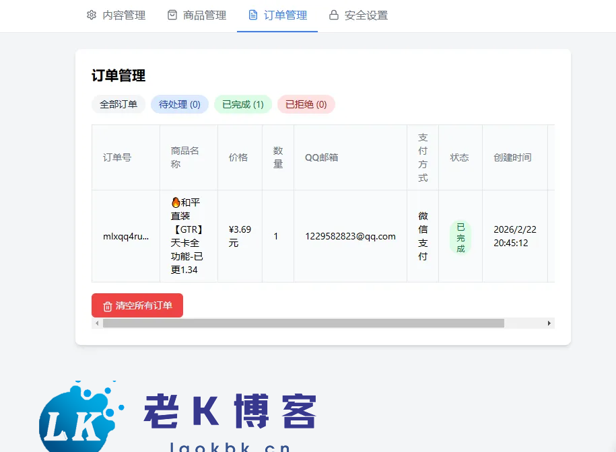Click the horizontal scrollbar left arrow
616x452 pixels.
point(97,324)
